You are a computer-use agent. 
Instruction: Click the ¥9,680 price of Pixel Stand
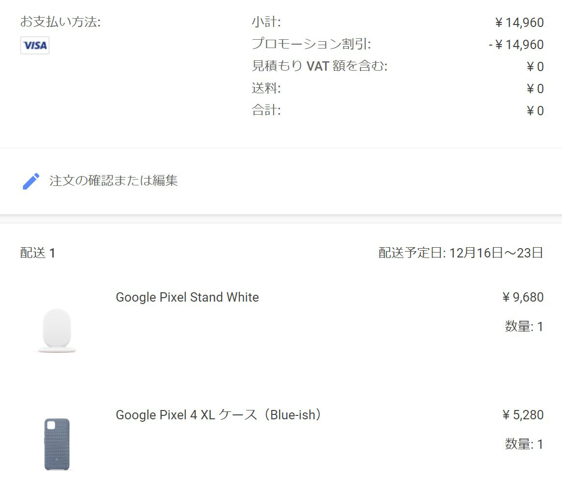point(523,297)
